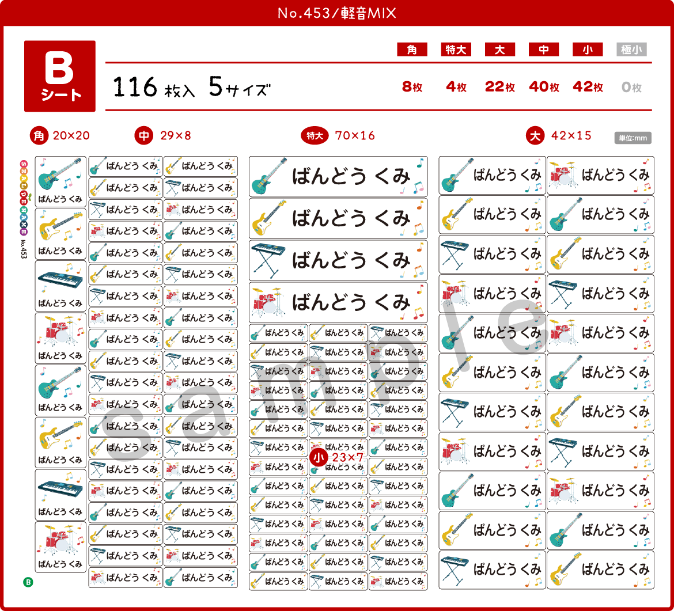Select the 小 size tag in the header
This screenshot has height=611, width=674.
[588, 50]
